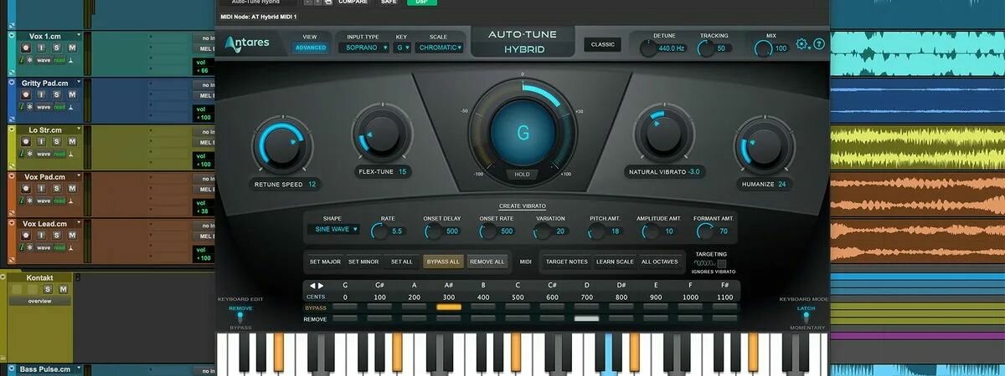Toggle Remove for note C

(x=518, y=318)
